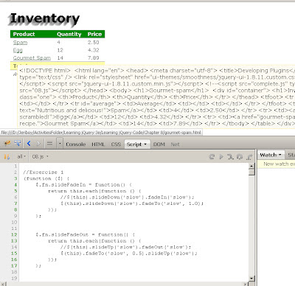This screenshot has height=286, width=295.
Task: Click the scroll down arrow of script panel
Action: tap(251, 279)
